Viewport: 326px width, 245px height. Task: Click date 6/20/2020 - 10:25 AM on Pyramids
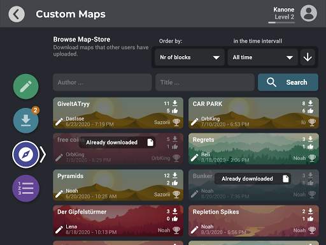point(91,197)
